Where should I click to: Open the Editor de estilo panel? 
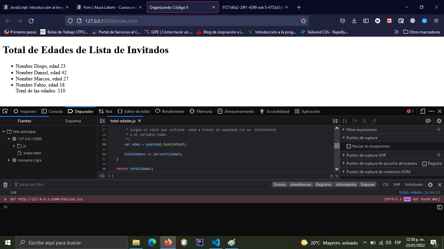[x=134, y=111]
